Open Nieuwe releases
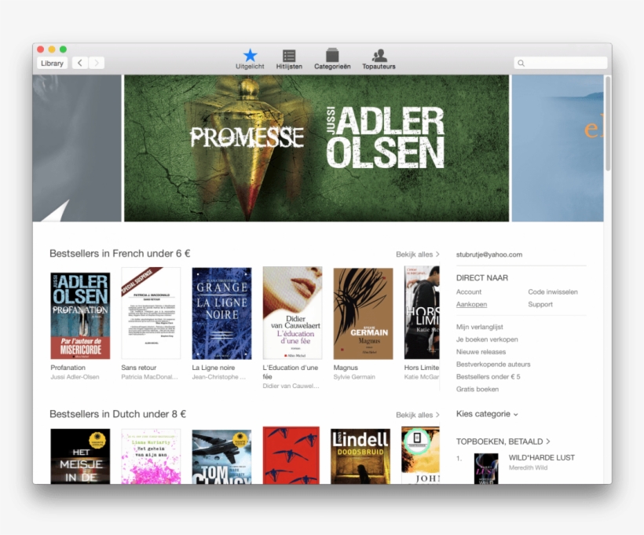The image size is (644, 535). [x=481, y=352]
